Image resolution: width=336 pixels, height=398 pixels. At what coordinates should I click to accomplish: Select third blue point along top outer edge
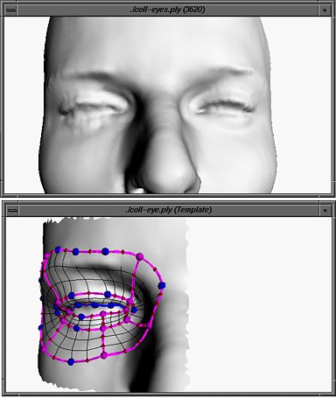(105, 251)
